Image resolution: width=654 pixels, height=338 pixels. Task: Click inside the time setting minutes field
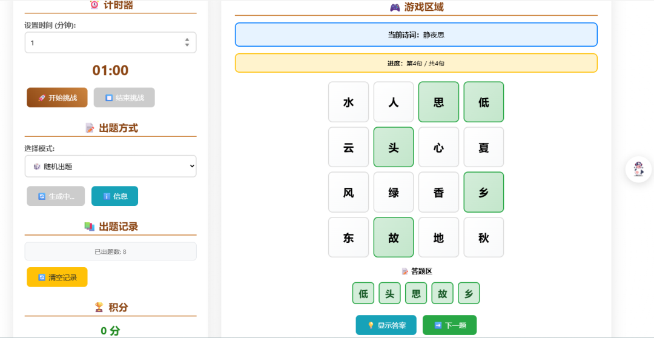click(x=111, y=42)
